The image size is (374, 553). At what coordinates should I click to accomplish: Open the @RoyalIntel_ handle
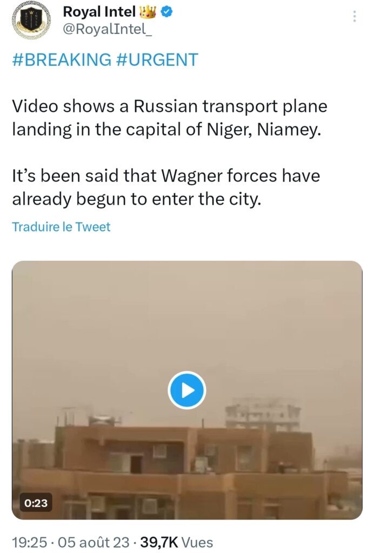(x=108, y=29)
